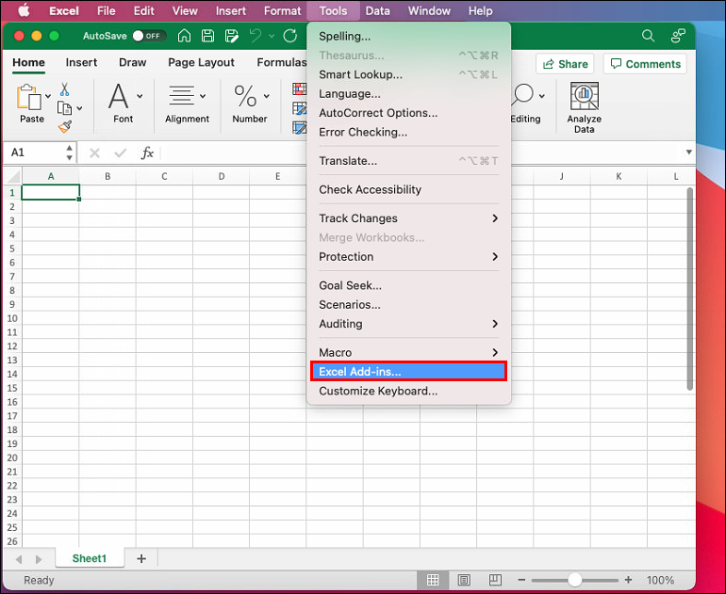Click the search magnifier in title bar
Viewport: 726px width, 594px height.
[x=648, y=36]
